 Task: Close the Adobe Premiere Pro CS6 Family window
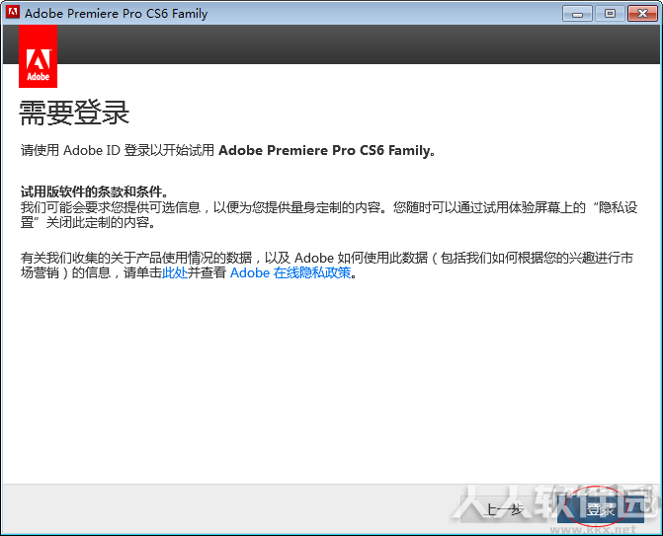pos(642,14)
